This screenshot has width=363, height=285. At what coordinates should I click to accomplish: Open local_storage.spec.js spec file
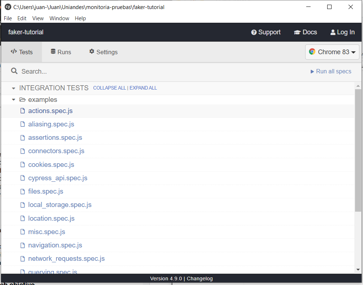click(60, 205)
